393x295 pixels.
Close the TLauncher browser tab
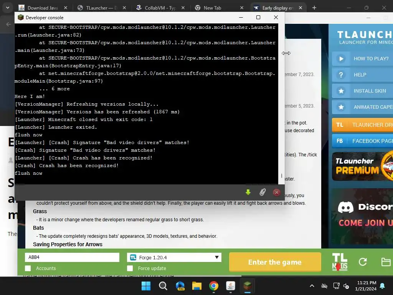pyautogui.click(x=124, y=8)
